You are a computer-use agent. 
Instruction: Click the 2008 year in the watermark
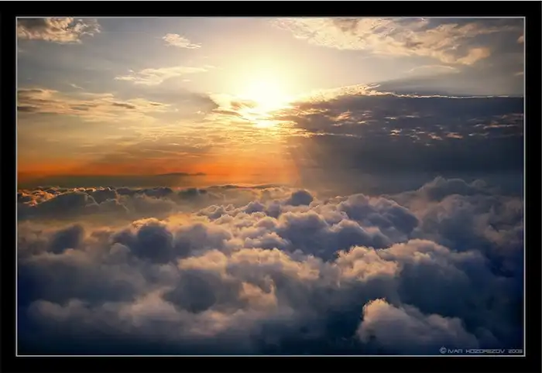click(x=515, y=351)
